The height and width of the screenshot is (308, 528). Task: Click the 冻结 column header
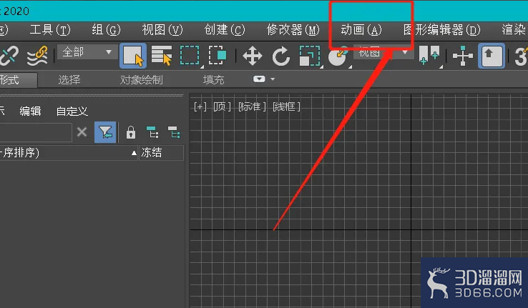point(161,153)
